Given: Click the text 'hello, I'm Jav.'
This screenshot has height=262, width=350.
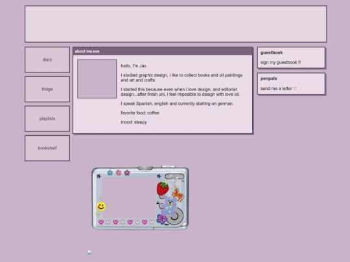Looking at the screenshot, I should tap(134, 66).
